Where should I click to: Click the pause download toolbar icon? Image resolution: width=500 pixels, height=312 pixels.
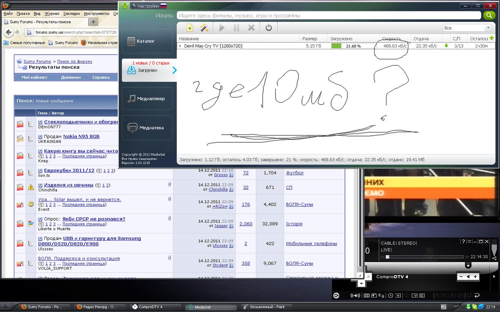(x=237, y=28)
